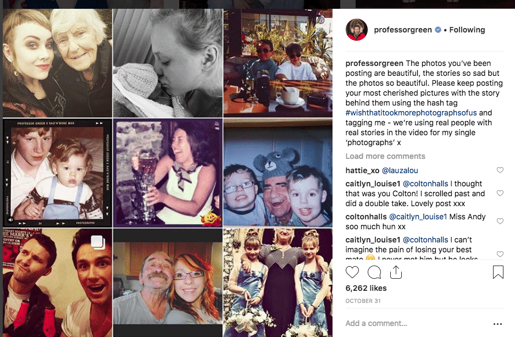
Task: Click the verified badge beside professorgreen
Action: (438, 30)
